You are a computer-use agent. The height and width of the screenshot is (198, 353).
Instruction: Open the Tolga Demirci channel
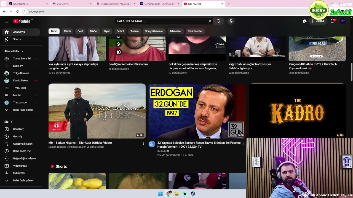(x=21, y=73)
